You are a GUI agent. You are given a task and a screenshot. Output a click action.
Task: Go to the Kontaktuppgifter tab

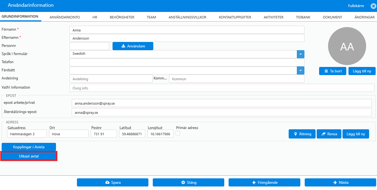click(x=235, y=17)
